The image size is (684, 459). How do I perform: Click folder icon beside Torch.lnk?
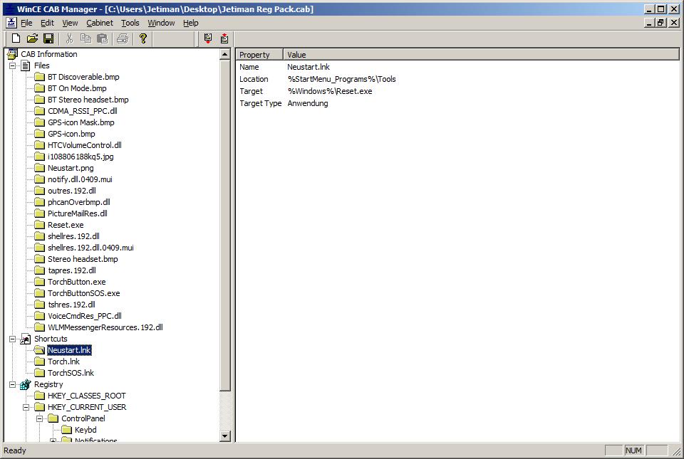(40, 362)
